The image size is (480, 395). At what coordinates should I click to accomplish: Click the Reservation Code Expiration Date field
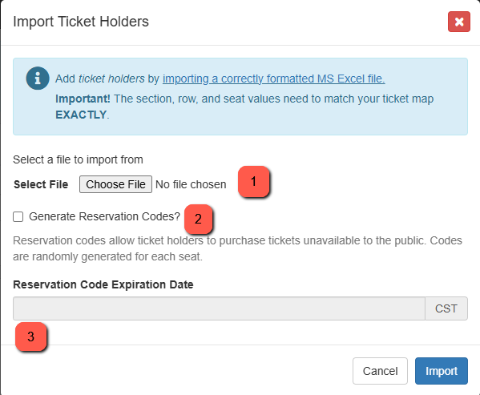coord(219,308)
